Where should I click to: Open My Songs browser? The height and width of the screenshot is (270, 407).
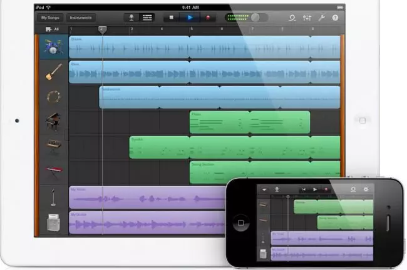click(50, 17)
